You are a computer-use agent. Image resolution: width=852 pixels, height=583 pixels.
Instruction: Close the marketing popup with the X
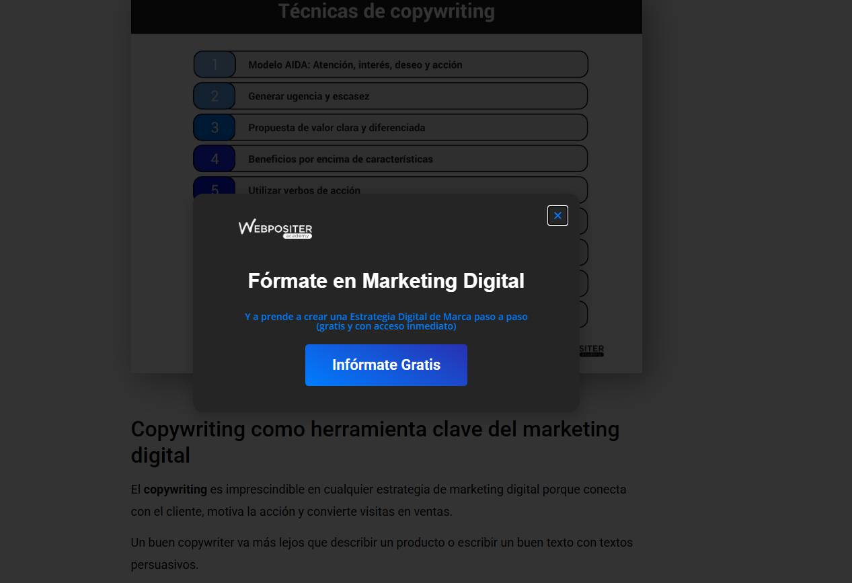pyautogui.click(x=557, y=215)
